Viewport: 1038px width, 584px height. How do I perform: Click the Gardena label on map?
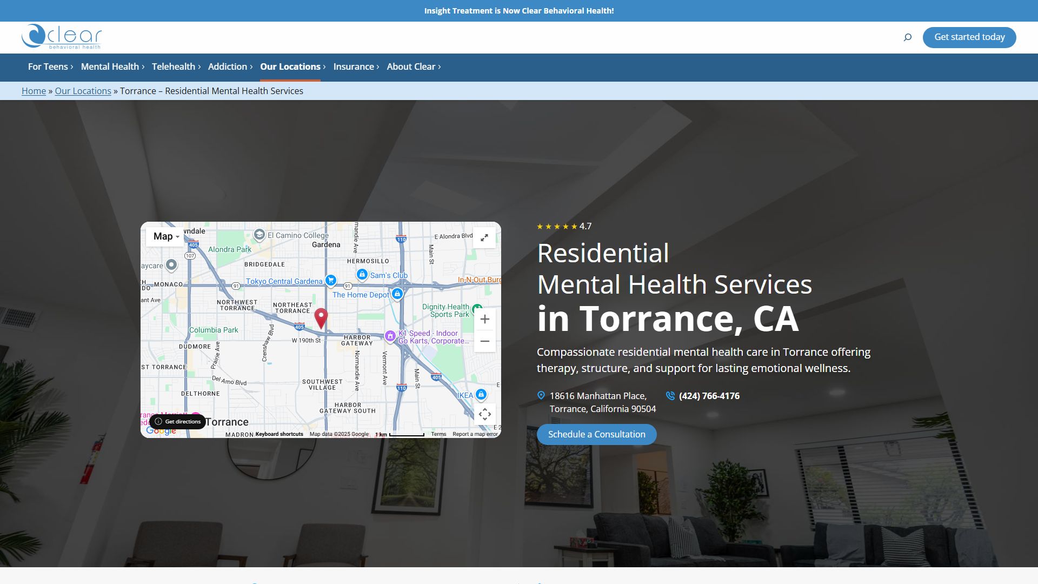pyautogui.click(x=326, y=244)
